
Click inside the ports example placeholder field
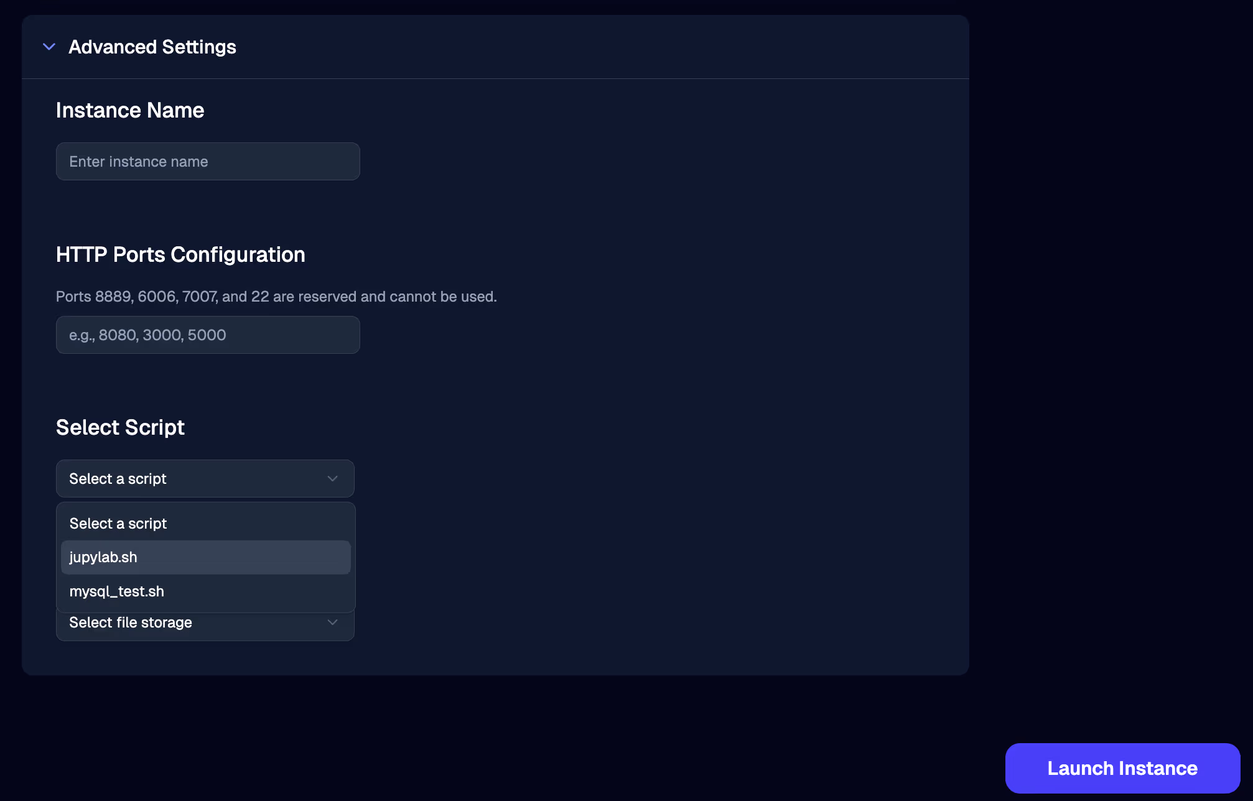[207, 335]
